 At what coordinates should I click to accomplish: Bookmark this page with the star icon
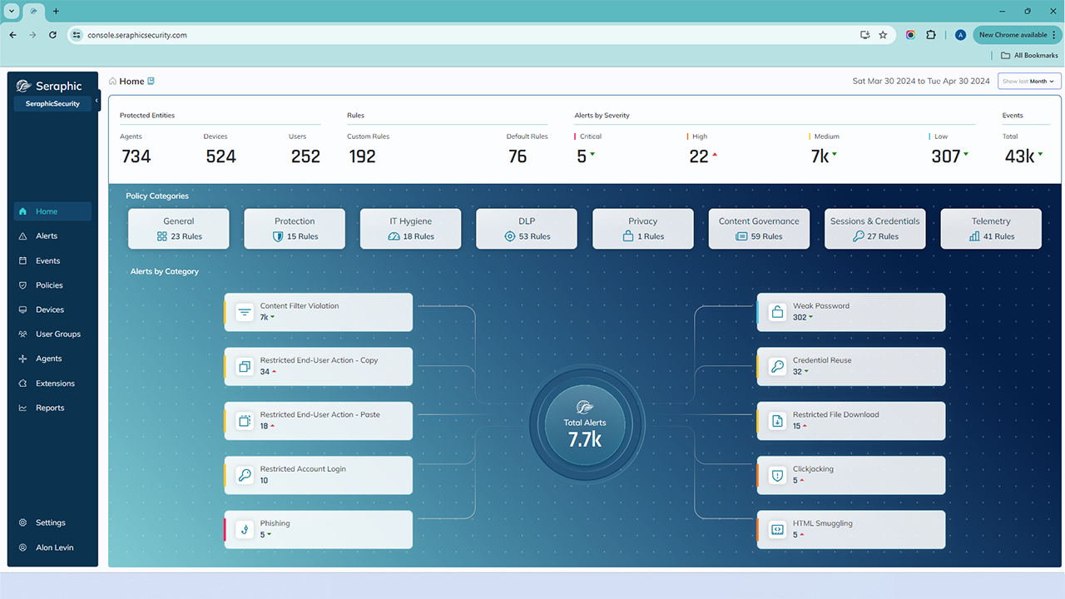(883, 35)
